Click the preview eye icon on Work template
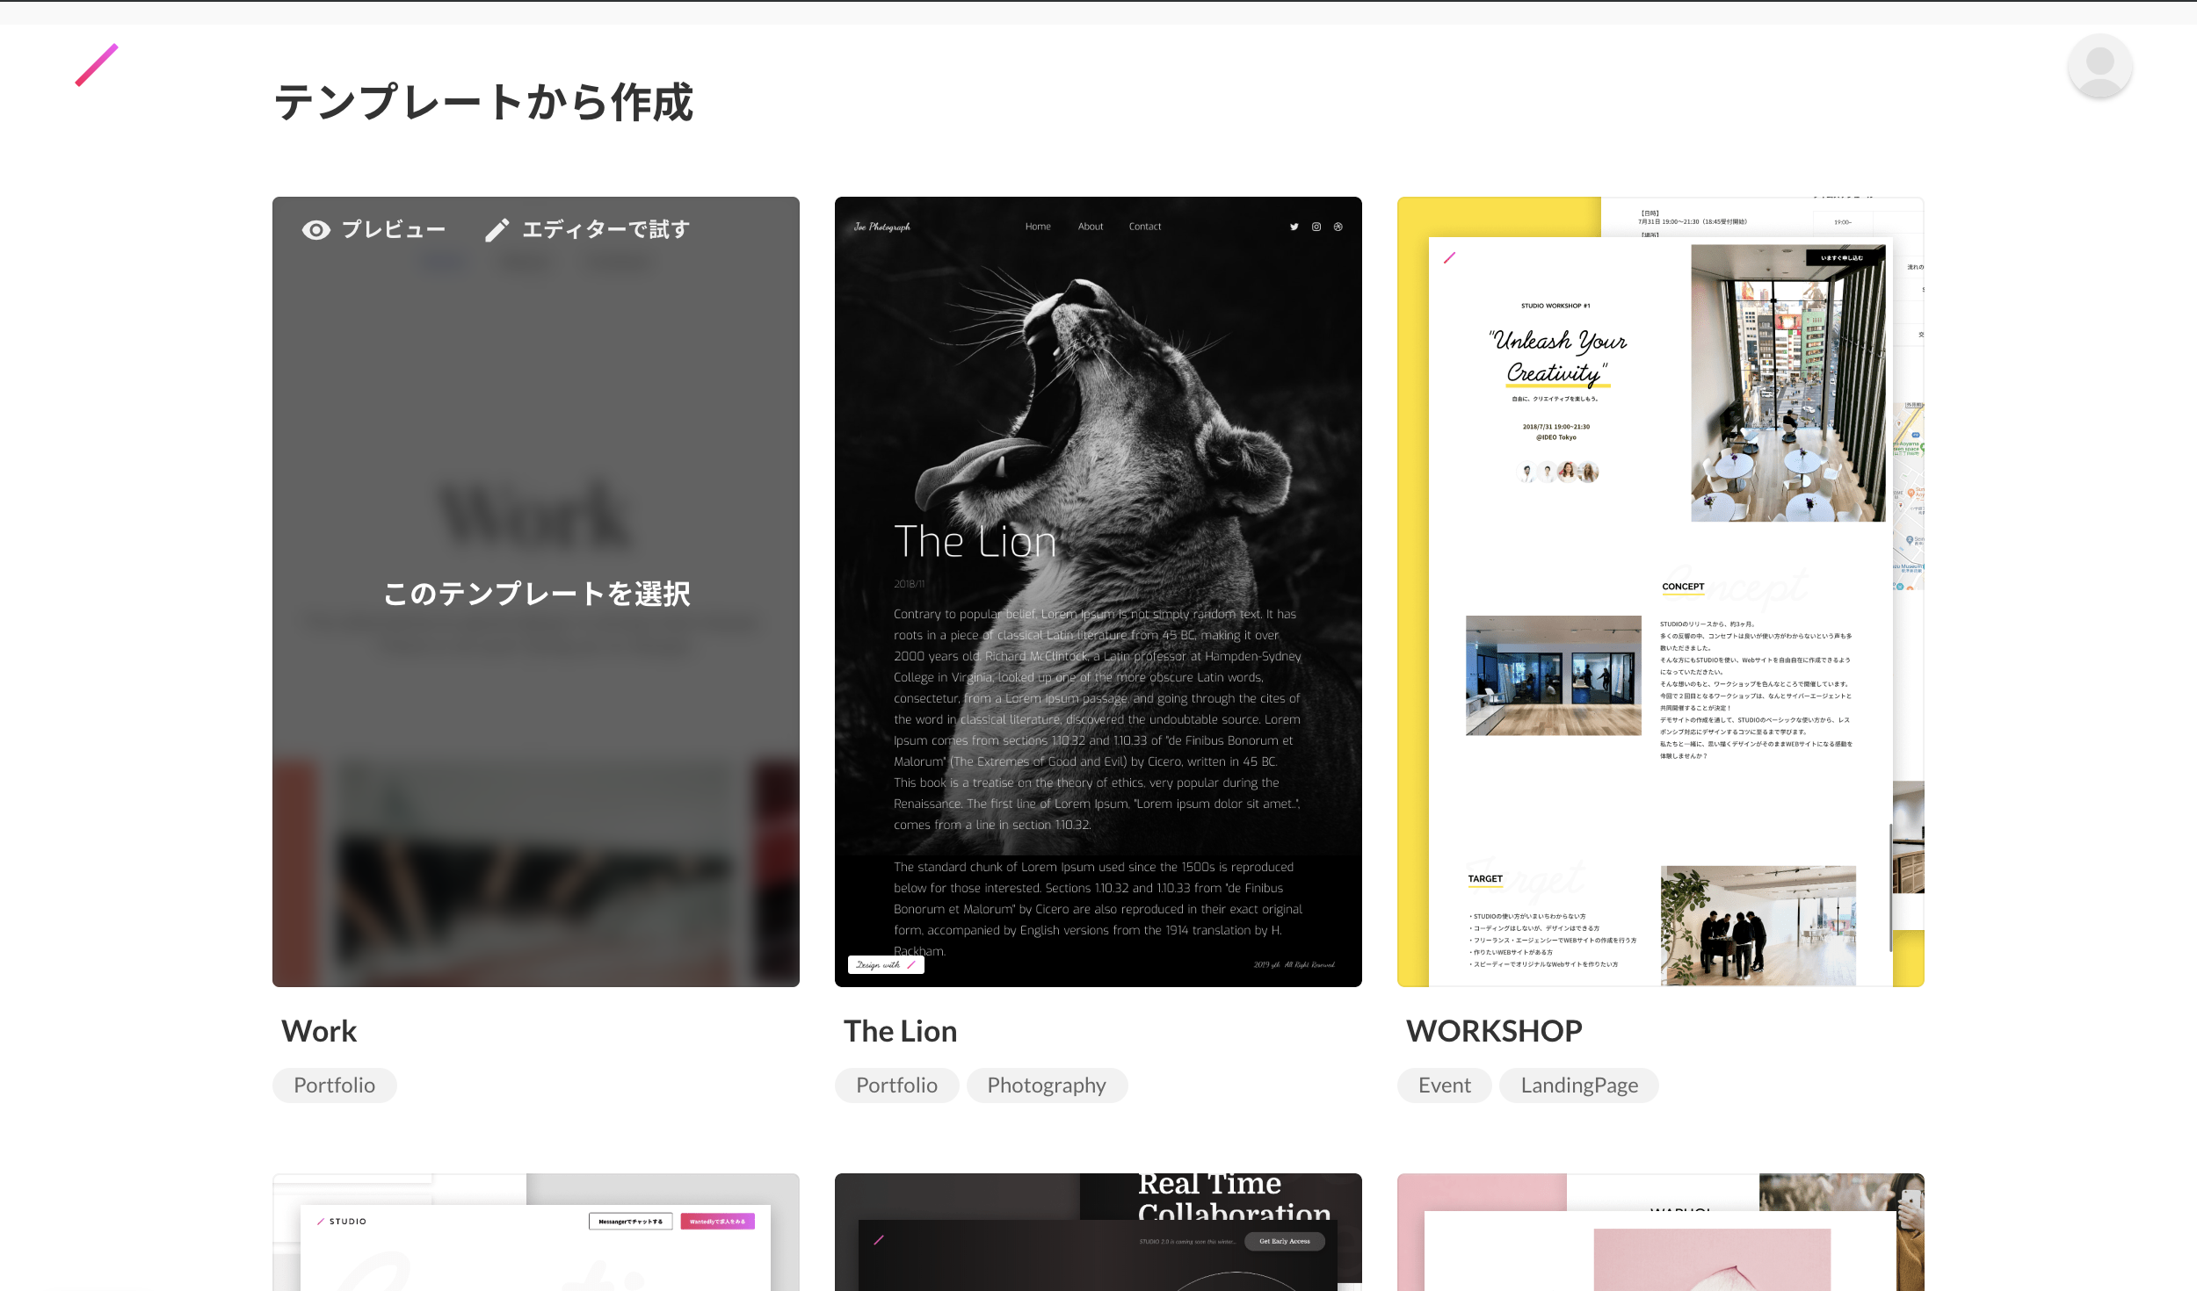2197x1291 pixels. (x=316, y=229)
